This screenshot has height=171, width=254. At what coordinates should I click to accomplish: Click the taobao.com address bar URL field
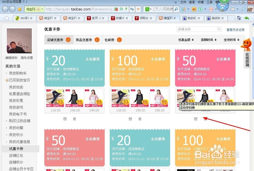79,9
